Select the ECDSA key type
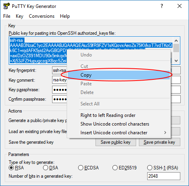The height and width of the screenshot is (186, 189). tap(80, 168)
